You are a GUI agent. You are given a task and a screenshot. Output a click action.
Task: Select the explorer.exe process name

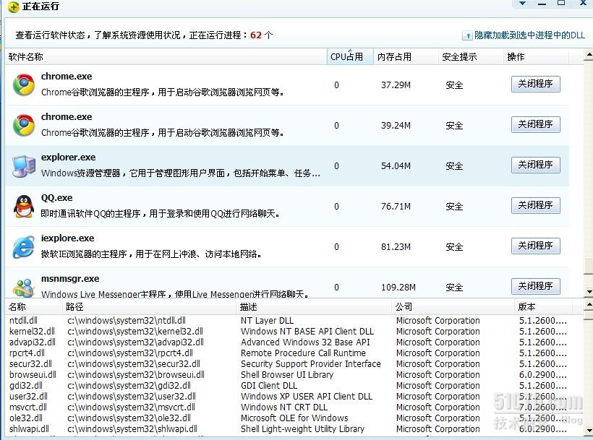tap(68, 157)
